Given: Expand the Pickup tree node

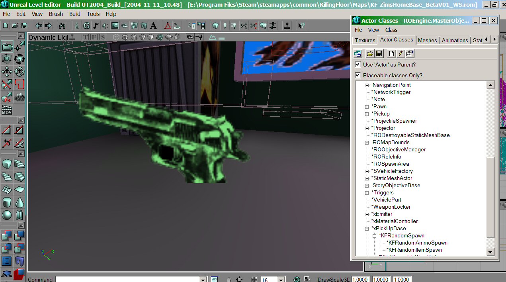Looking at the screenshot, I should [367, 114].
